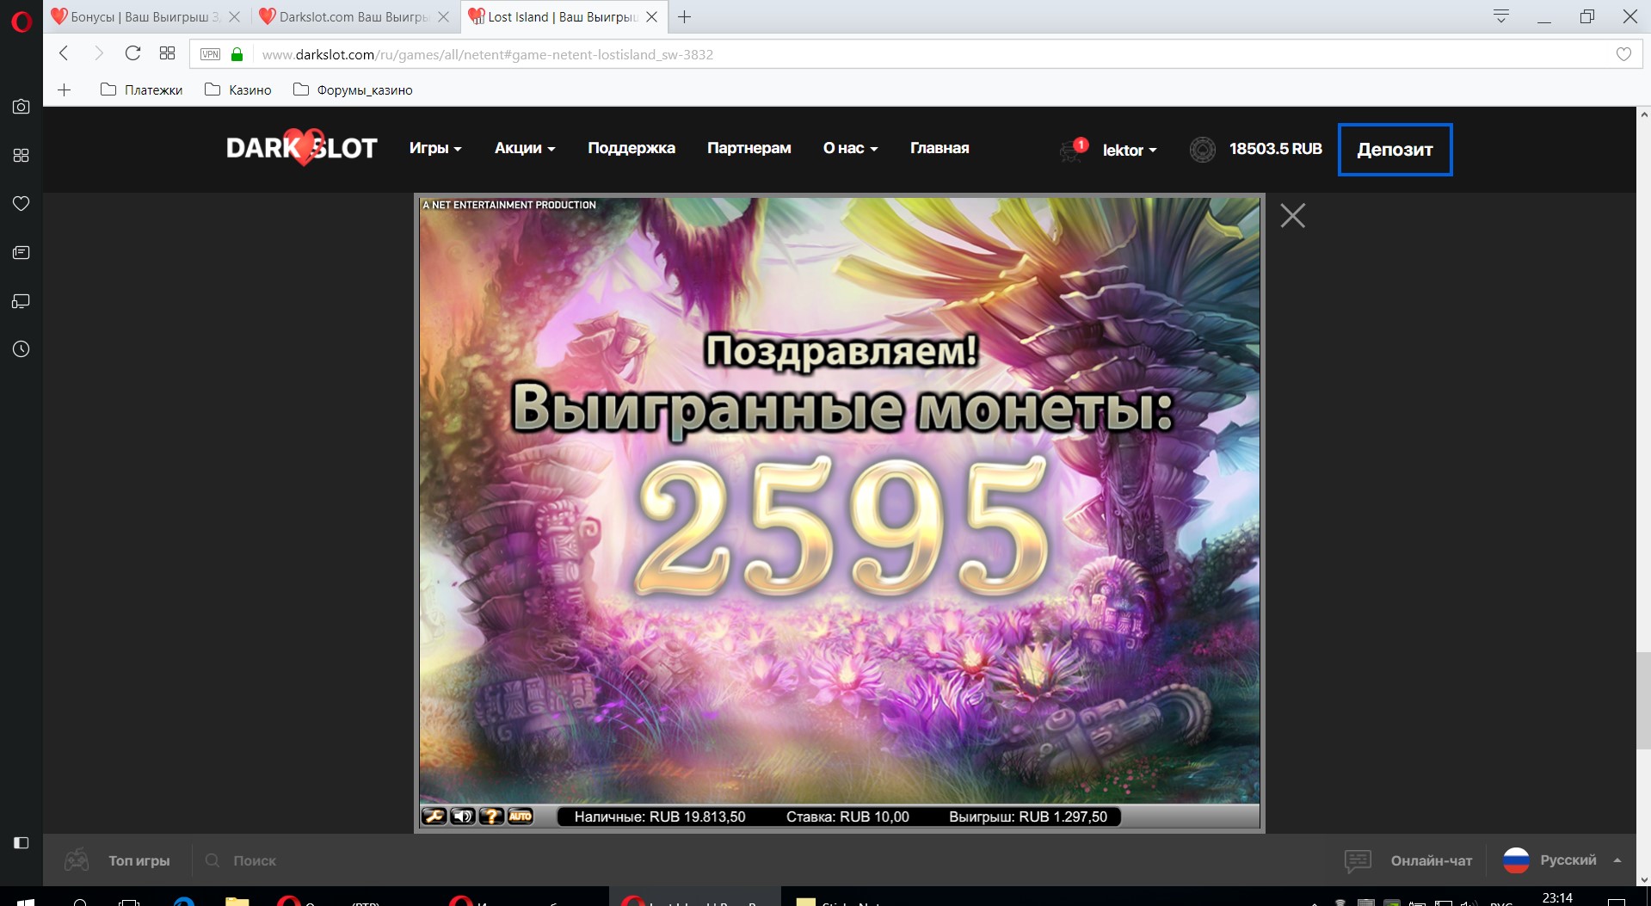Open a new browser tab

coord(684,16)
